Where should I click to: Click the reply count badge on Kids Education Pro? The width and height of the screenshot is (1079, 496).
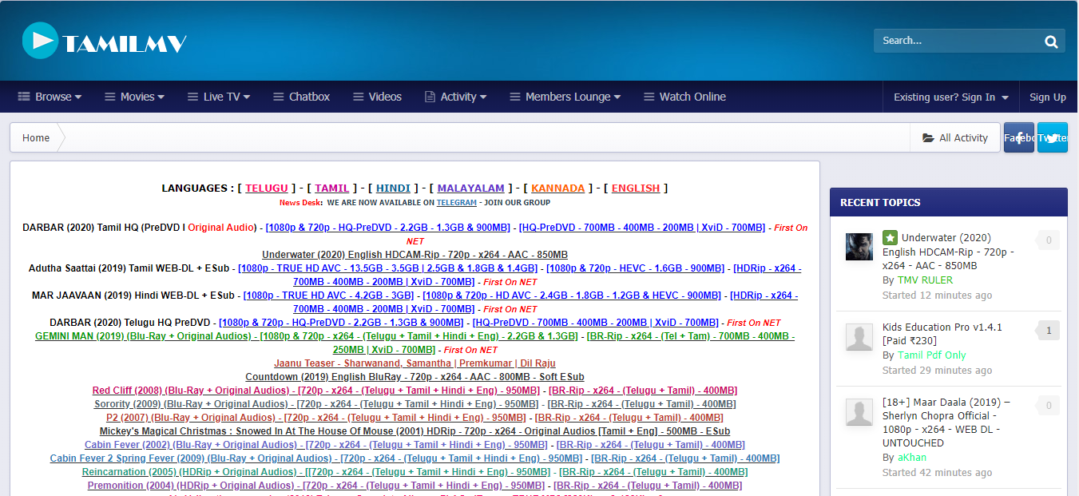coord(1047,330)
